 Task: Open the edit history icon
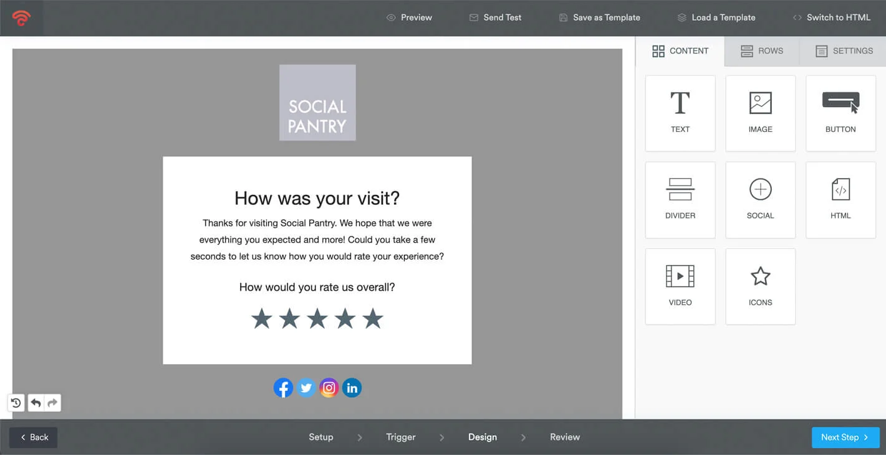16,403
